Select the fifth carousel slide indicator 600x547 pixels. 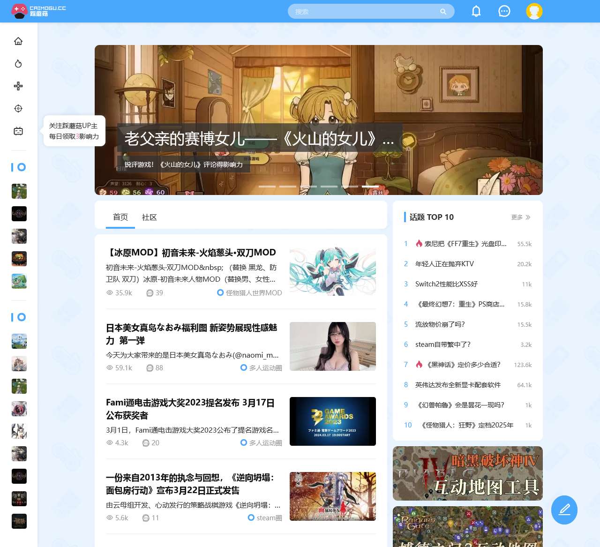click(350, 187)
